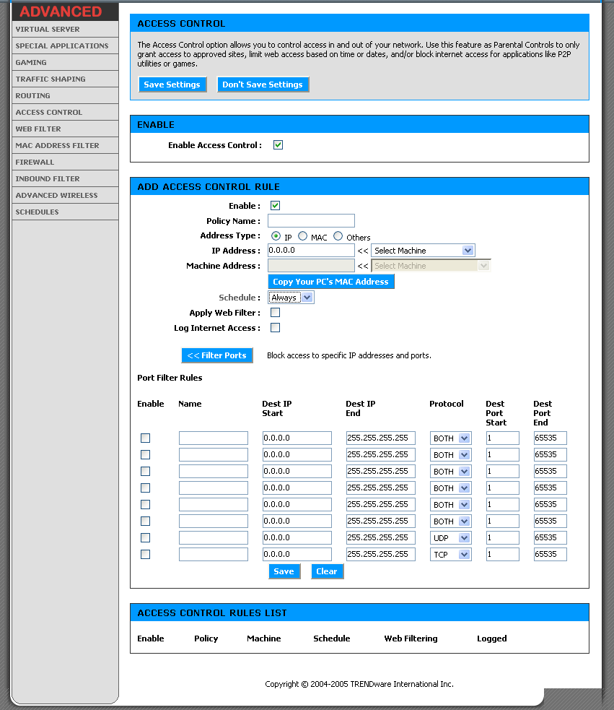Click the Save Settings button
Viewport: 614px width, 710px height.
172,85
